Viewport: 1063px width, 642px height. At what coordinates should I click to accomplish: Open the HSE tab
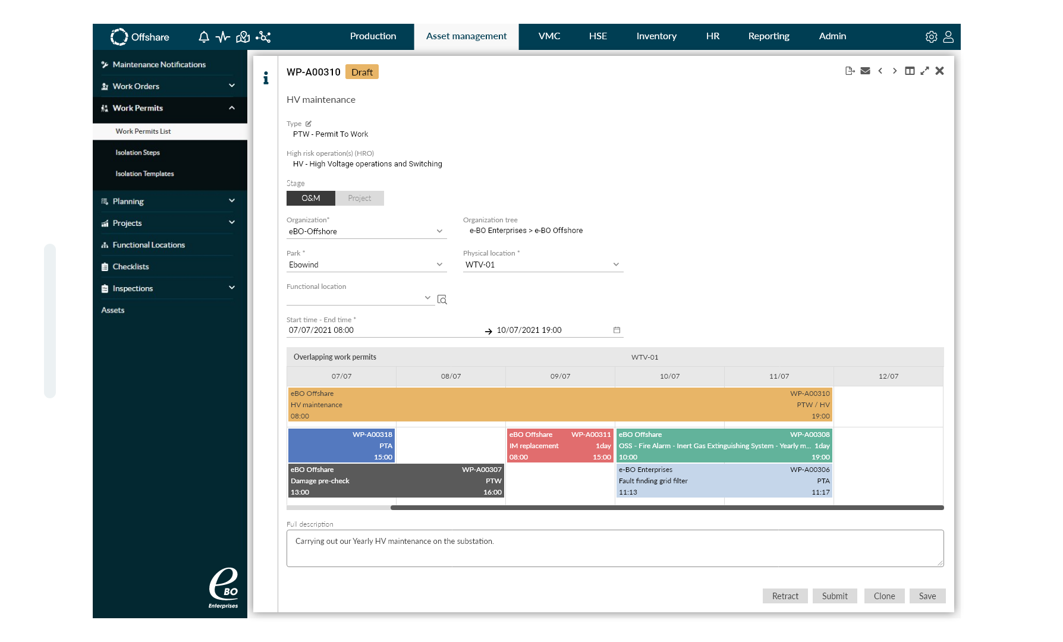pyautogui.click(x=597, y=36)
